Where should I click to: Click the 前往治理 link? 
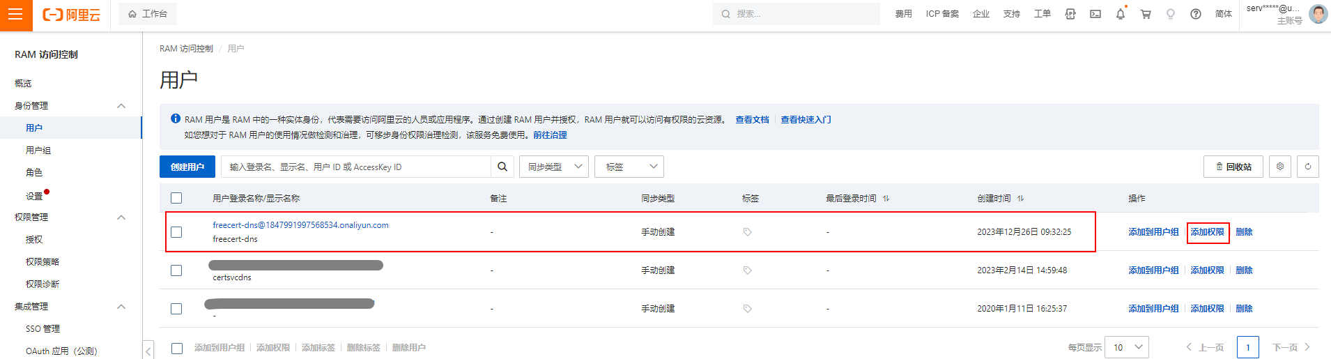pos(550,135)
